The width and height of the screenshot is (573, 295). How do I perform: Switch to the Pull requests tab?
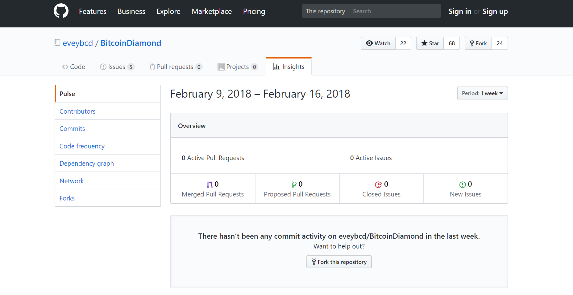pos(176,67)
